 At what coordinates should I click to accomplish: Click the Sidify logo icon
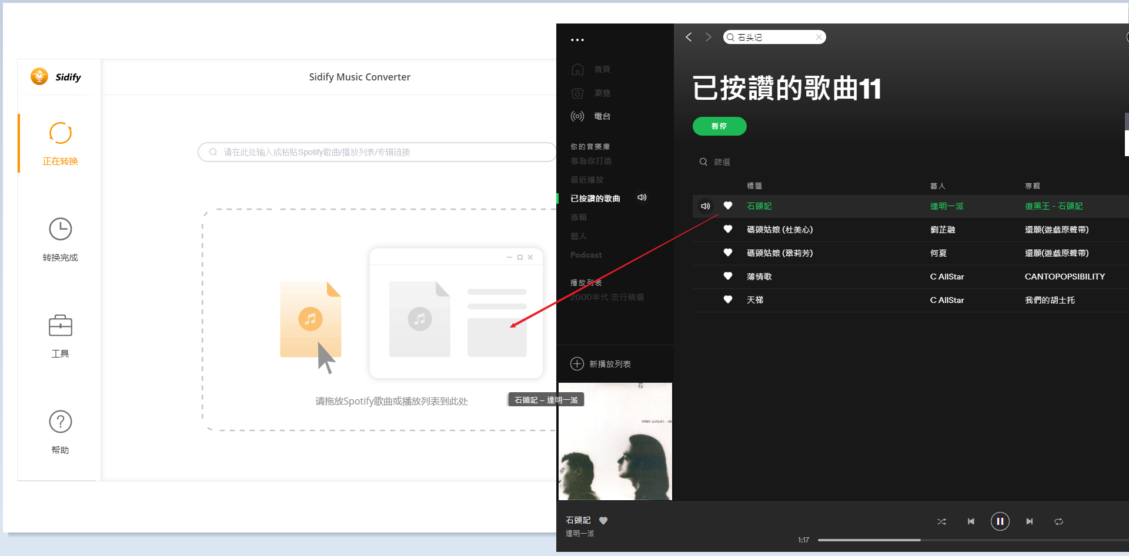point(39,76)
